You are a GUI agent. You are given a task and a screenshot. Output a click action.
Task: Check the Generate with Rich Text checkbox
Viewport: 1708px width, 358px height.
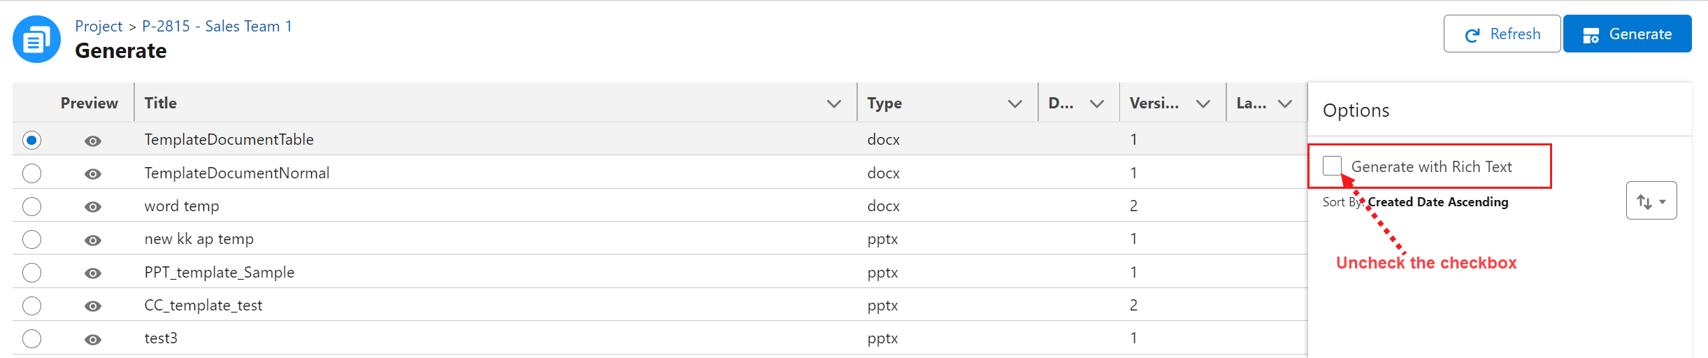click(x=1332, y=166)
